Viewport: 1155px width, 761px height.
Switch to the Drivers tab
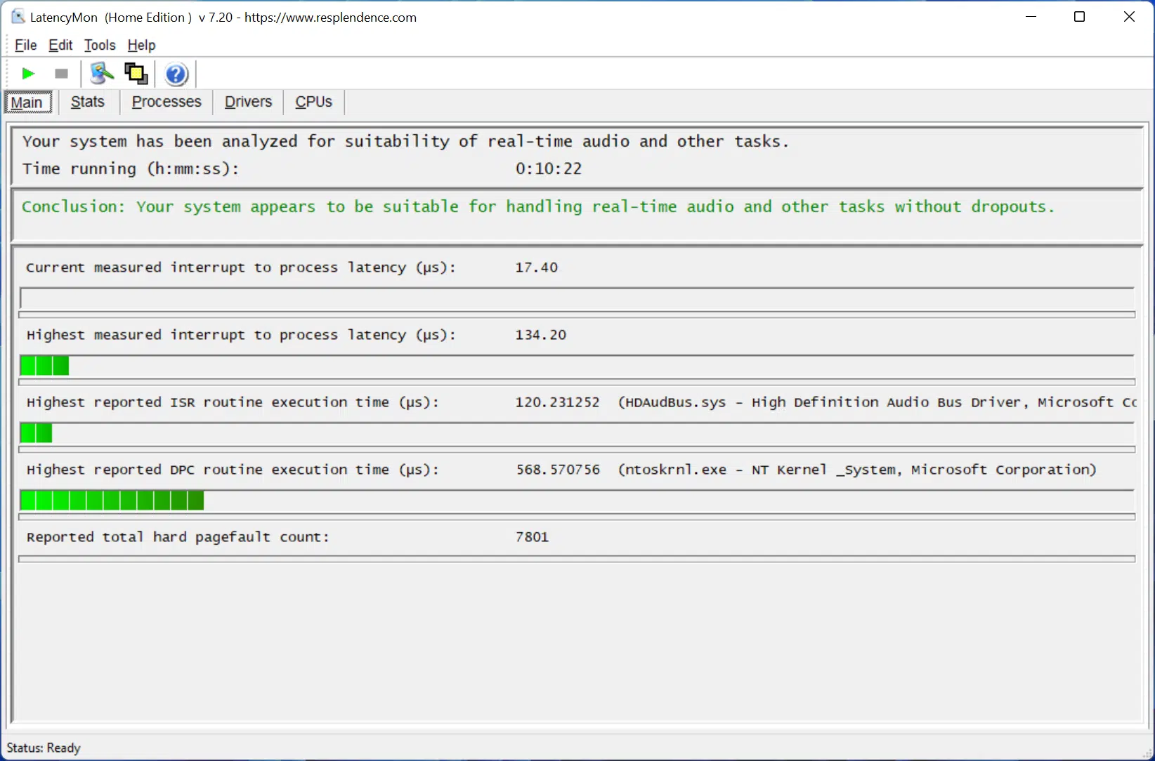coord(248,102)
